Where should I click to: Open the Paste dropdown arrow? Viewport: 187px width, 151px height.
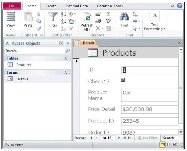(28, 29)
